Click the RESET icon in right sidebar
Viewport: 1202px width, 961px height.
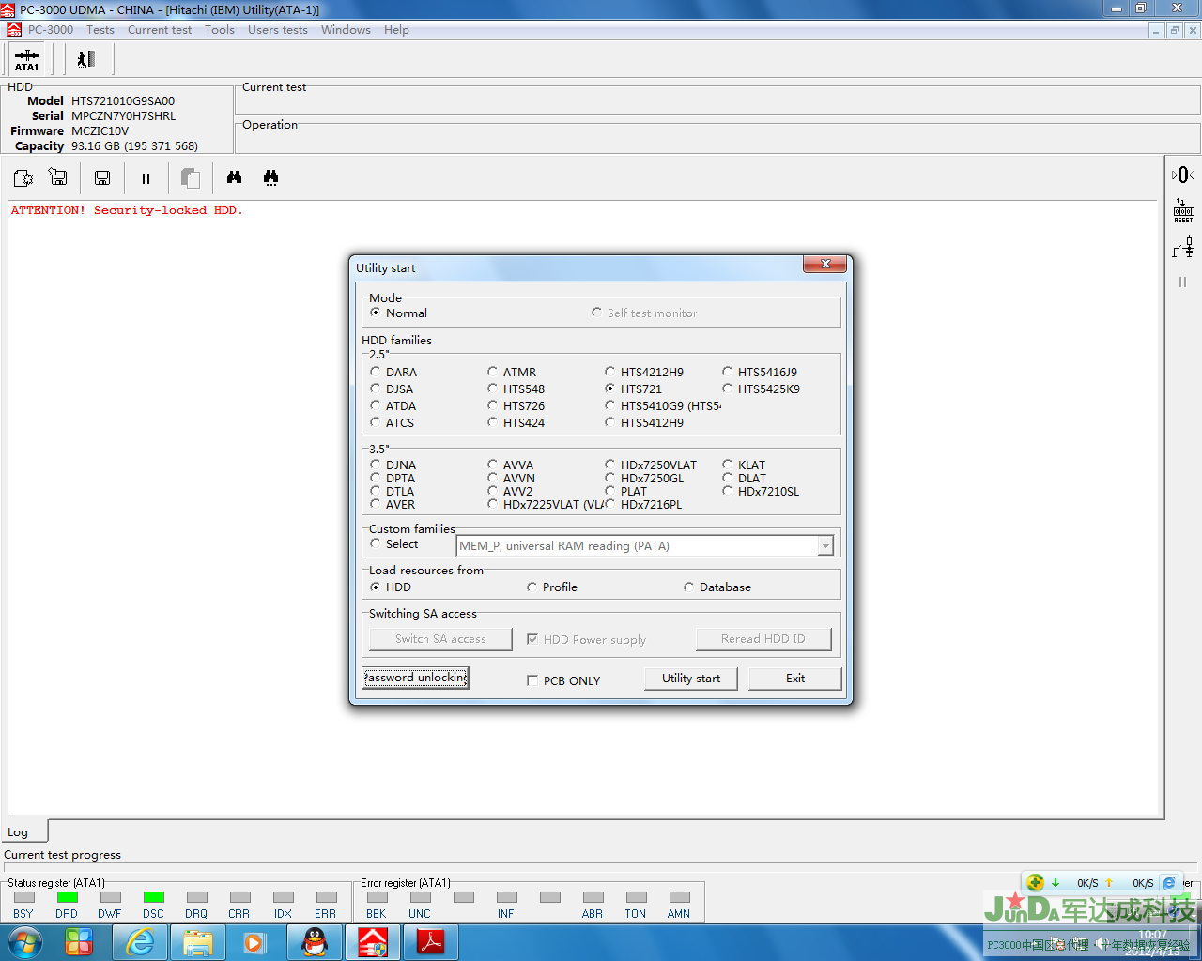tap(1183, 211)
